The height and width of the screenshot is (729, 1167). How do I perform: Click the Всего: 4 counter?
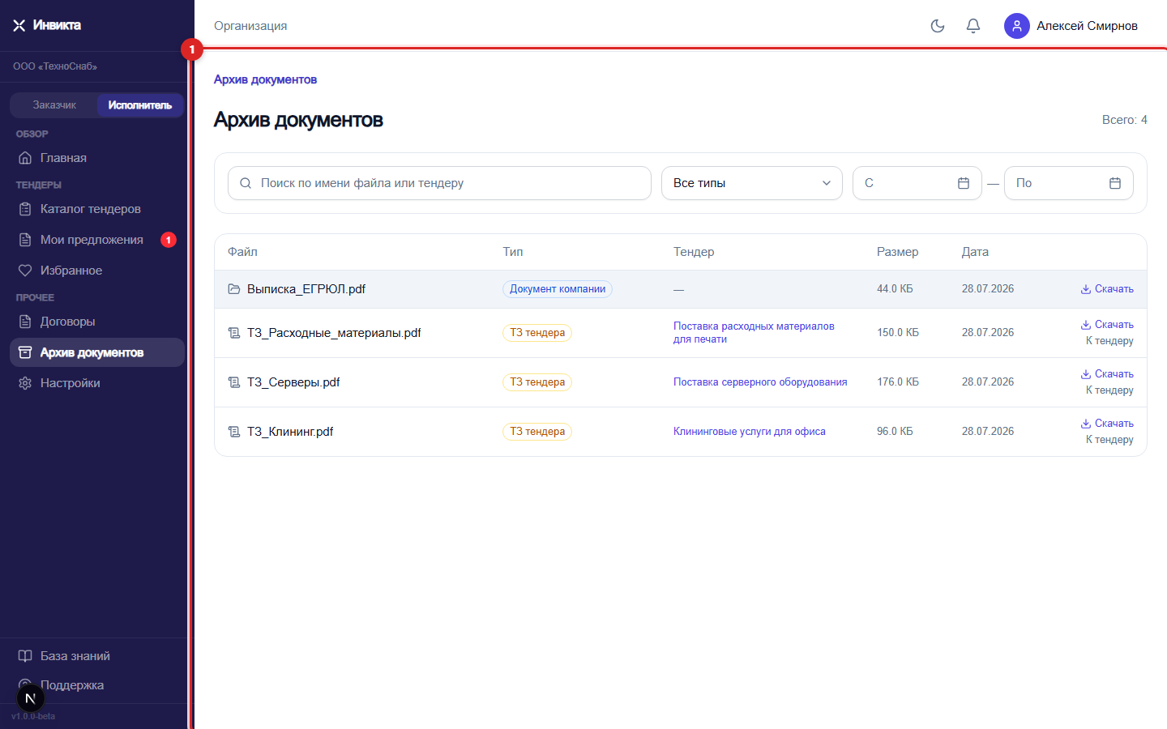click(x=1125, y=120)
